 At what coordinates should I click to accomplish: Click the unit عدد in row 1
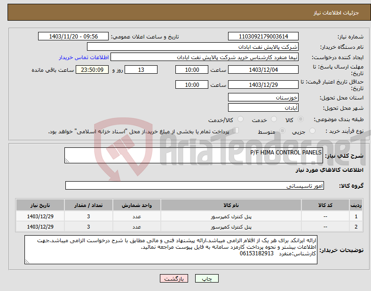(x=137, y=216)
